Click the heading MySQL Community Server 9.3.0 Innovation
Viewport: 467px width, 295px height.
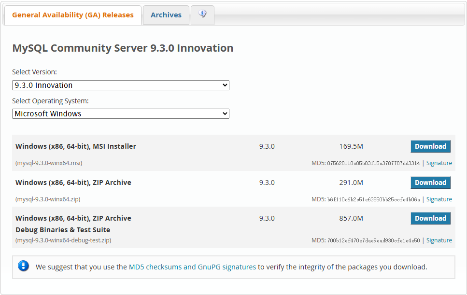[x=123, y=48]
